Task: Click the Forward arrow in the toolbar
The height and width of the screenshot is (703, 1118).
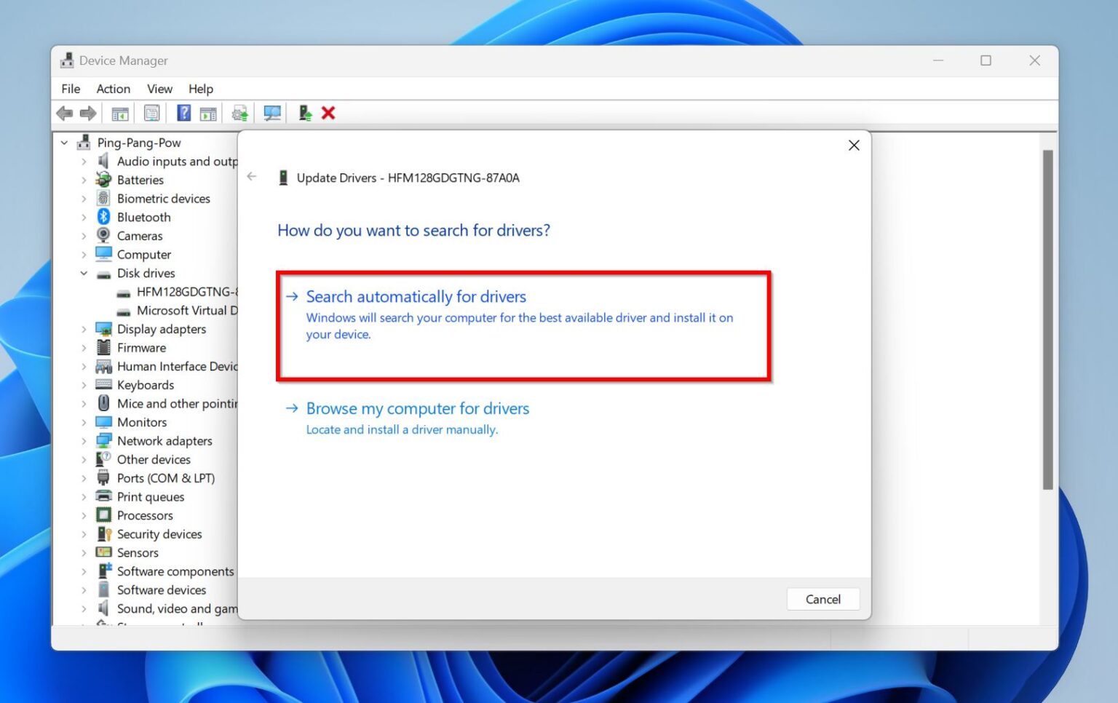Action: tap(88, 113)
